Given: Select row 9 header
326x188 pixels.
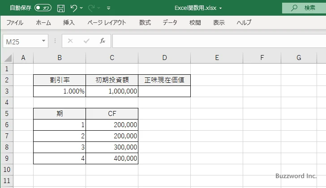Looking at the screenshot, I should (x=7, y=158).
